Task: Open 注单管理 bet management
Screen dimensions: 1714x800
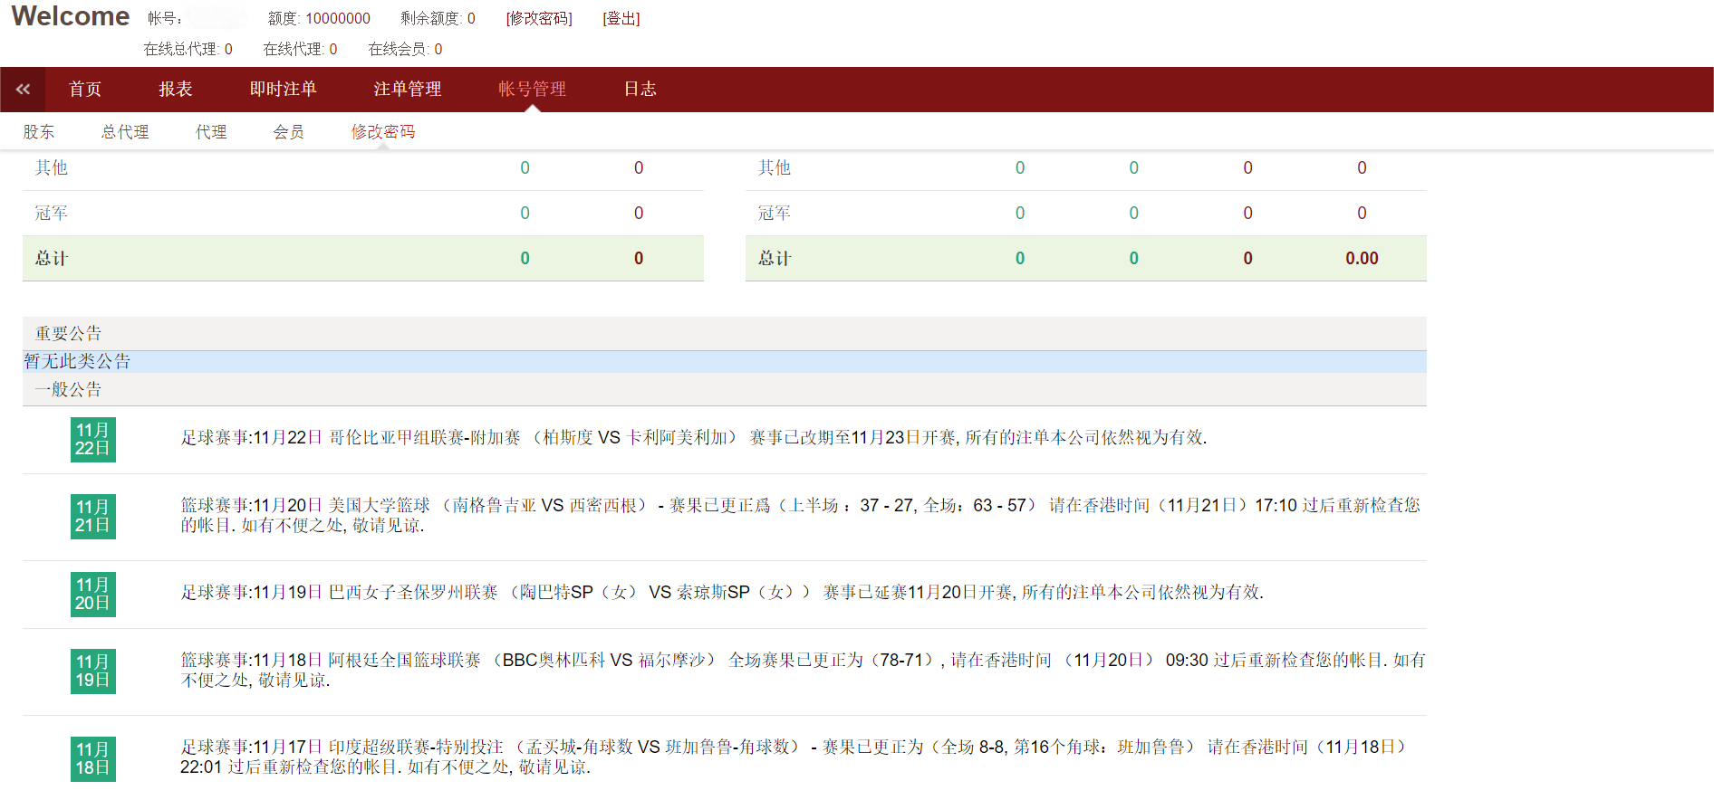Action: click(x=407, y=89)
